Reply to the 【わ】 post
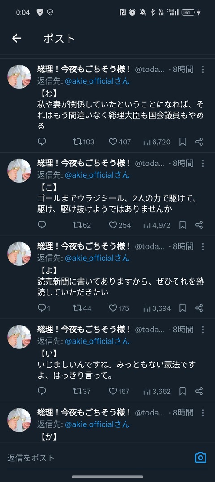This screenshot has height=482, width=215. coord(42,142)
